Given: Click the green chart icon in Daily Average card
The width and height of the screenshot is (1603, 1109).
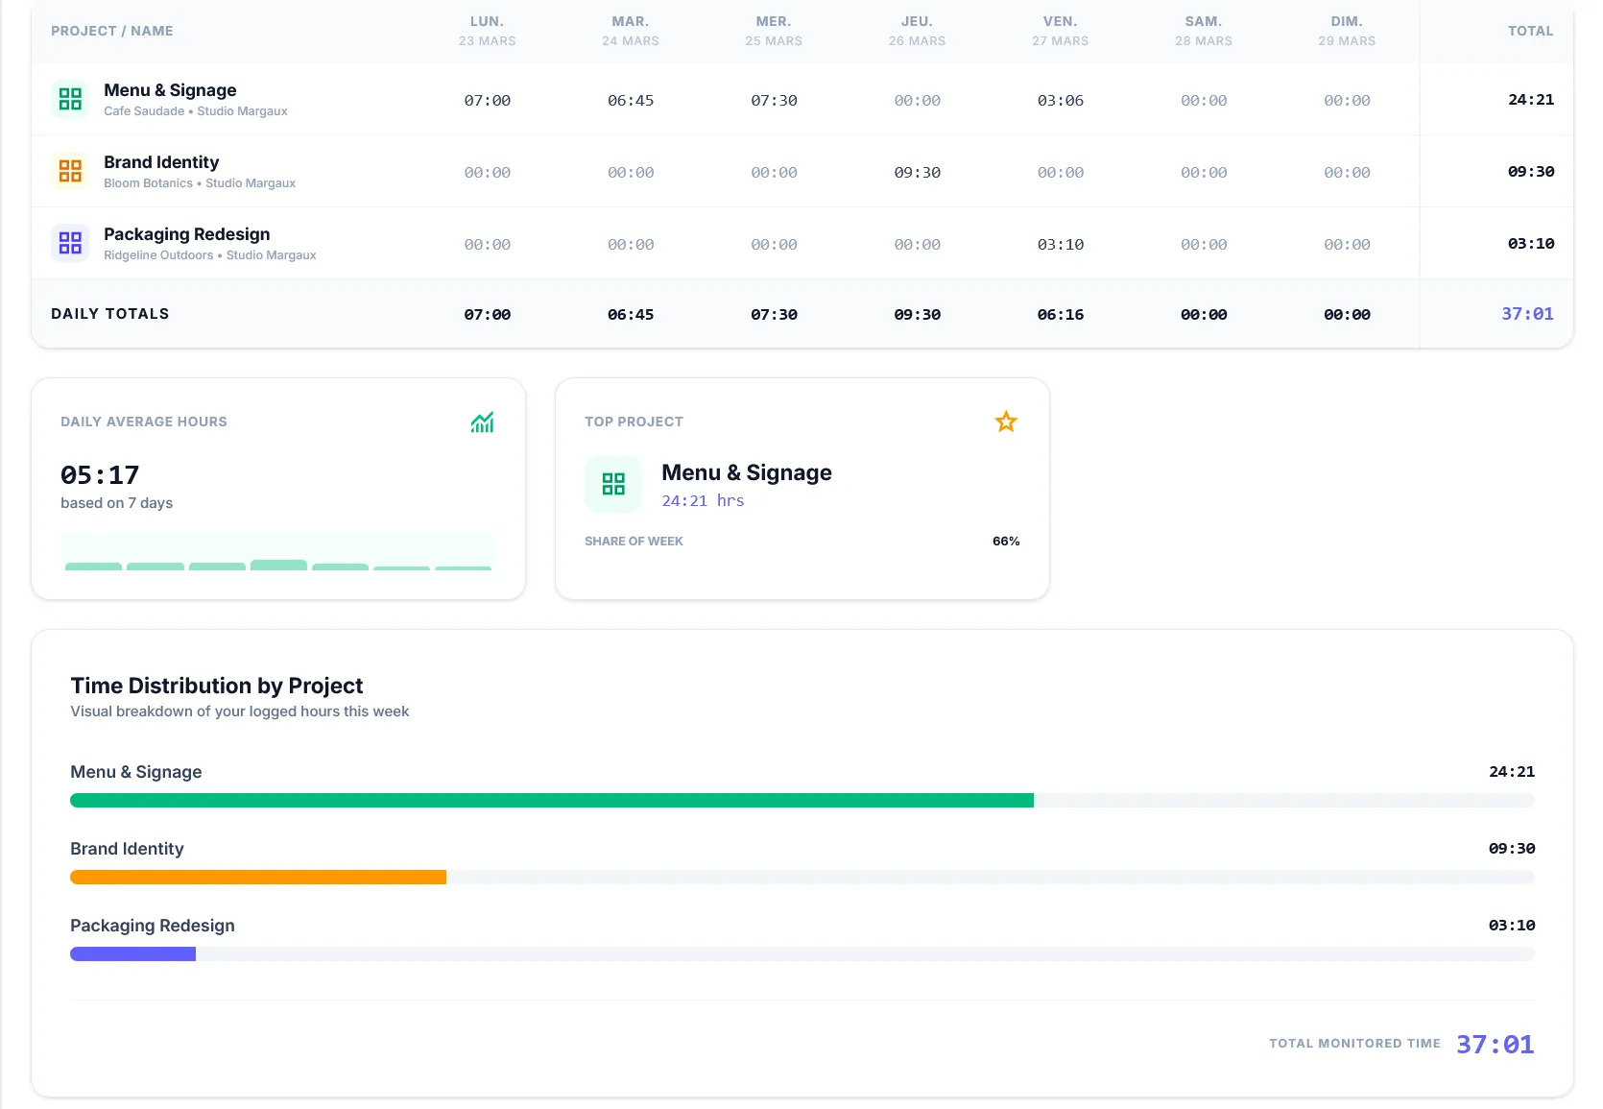Looking at the screenshot, I should coord(482,422).
